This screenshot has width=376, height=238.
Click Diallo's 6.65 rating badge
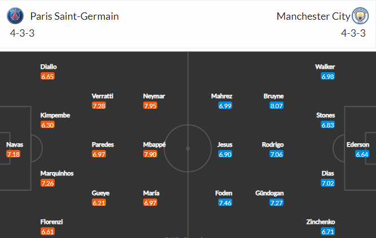(47, 76)
